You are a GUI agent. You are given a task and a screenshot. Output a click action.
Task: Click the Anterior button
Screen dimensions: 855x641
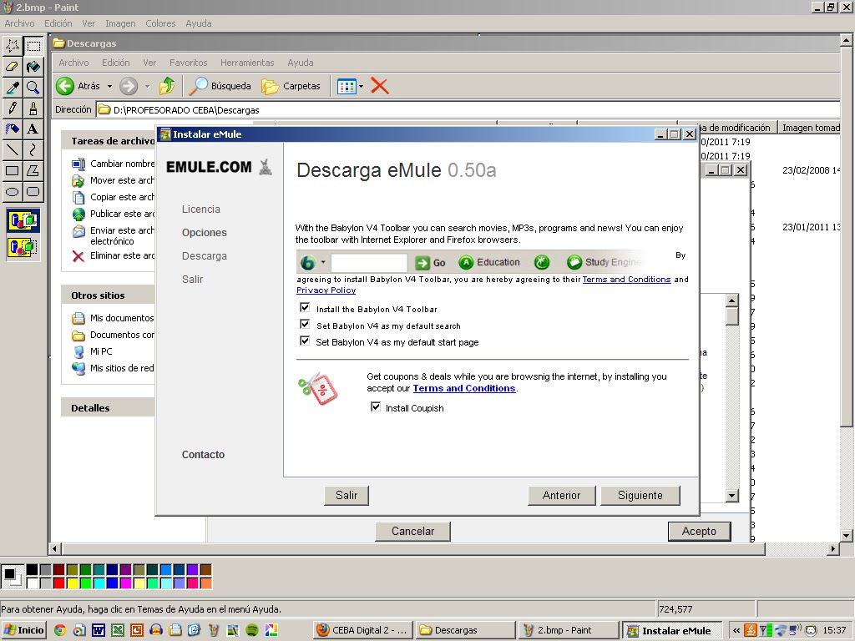coord(562,496)
